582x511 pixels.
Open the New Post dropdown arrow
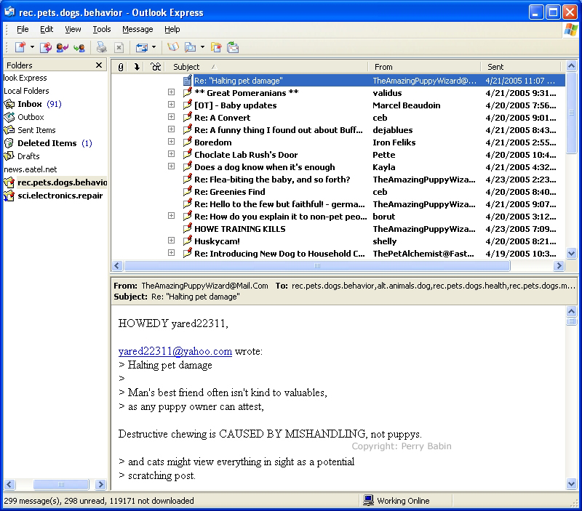(32, 47)
